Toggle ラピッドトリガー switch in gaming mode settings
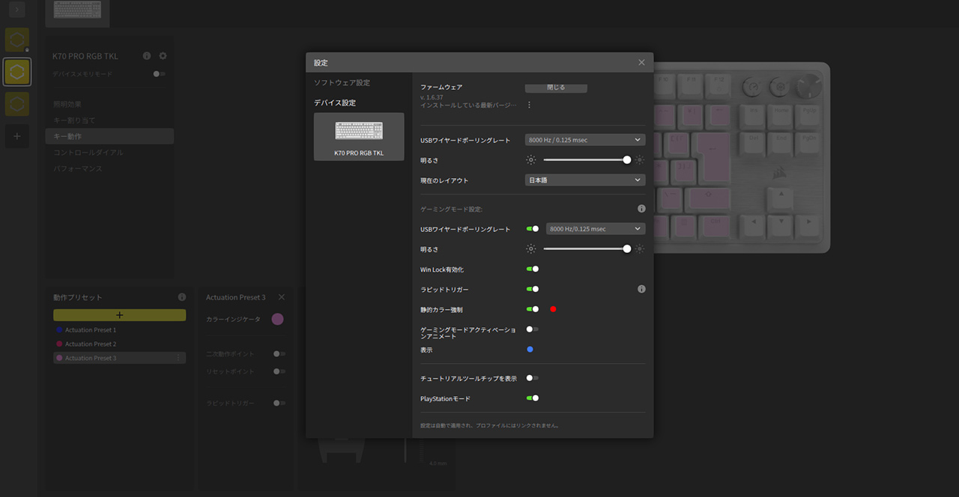Viewport: 959px width, 497px height. (x=533, y=289)
